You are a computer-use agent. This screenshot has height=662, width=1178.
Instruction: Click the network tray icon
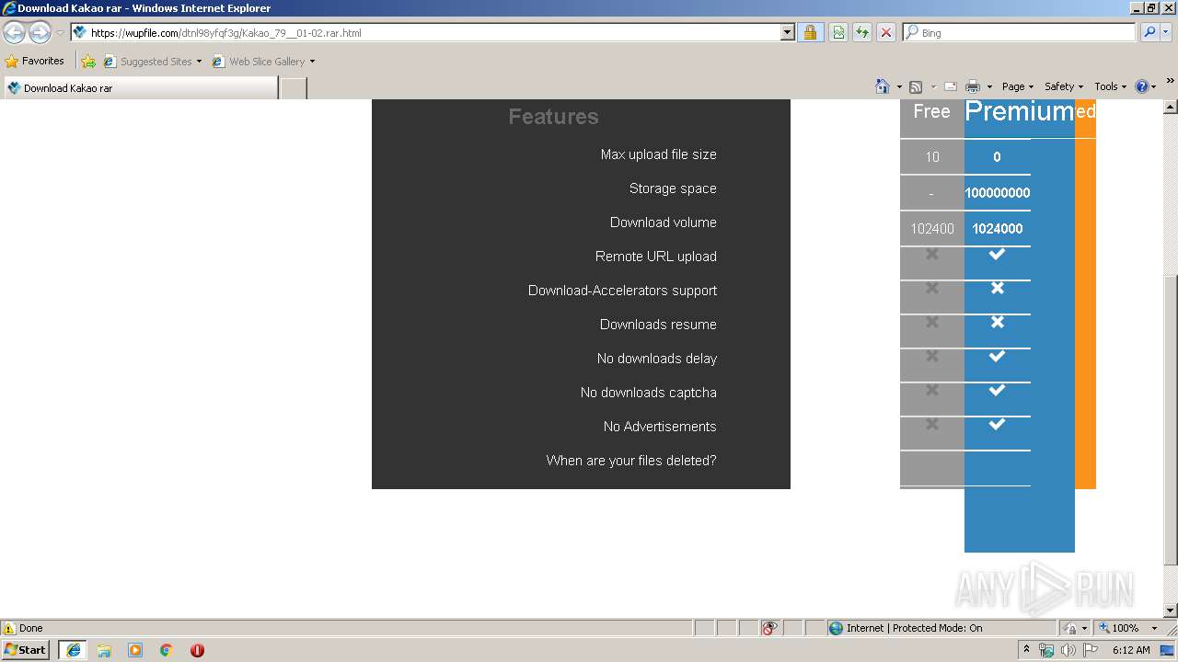1046,650
